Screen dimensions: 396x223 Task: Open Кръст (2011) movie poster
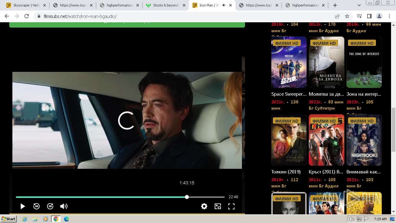point(326,140)
